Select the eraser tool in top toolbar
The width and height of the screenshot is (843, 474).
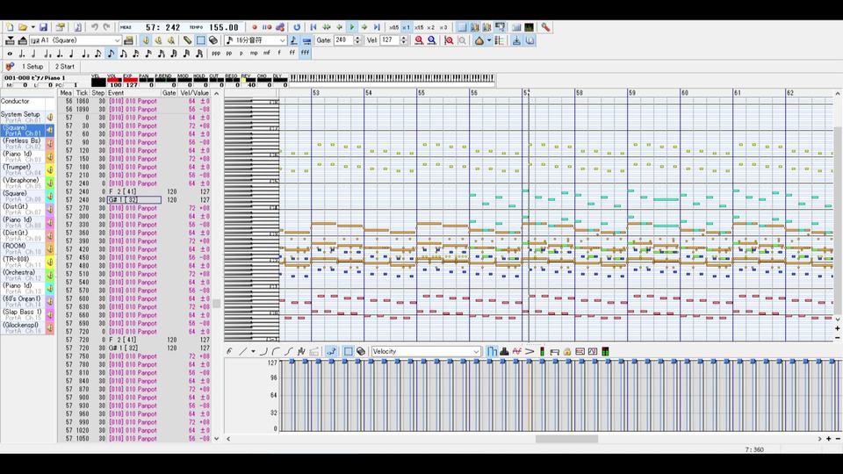pos(213,40)
